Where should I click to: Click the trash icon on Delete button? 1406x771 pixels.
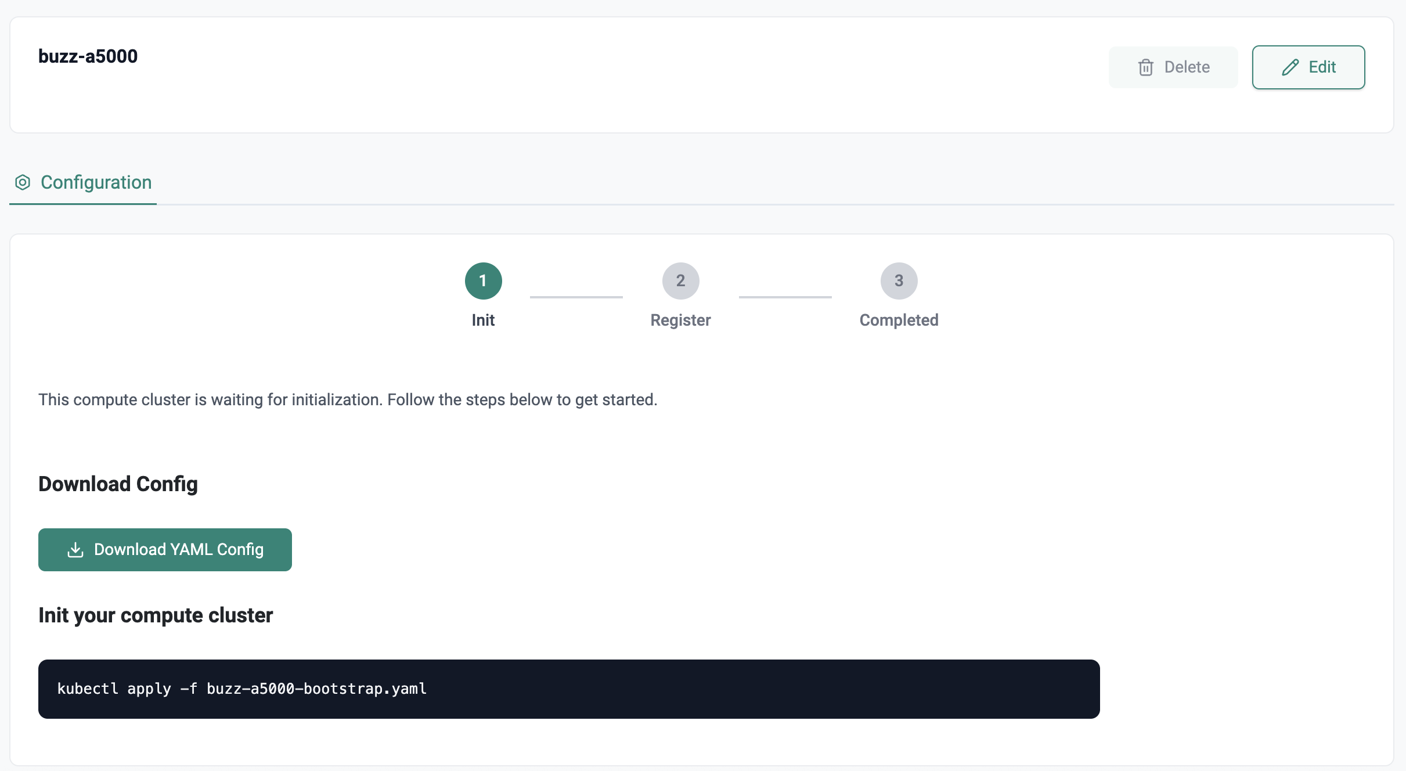pyautogui.click(x=1146, y=67)
